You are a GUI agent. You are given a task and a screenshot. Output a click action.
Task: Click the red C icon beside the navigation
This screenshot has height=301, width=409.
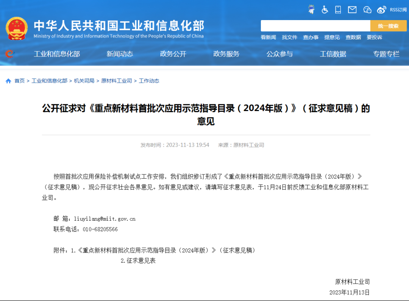(9, 54)
